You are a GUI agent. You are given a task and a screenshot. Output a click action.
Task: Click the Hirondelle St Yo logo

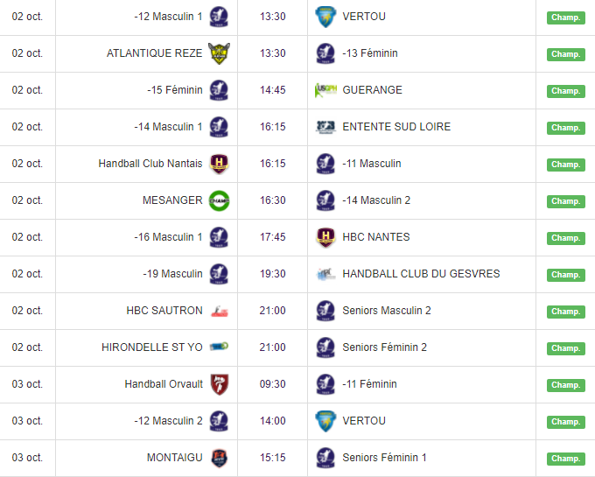click(219, 347)
